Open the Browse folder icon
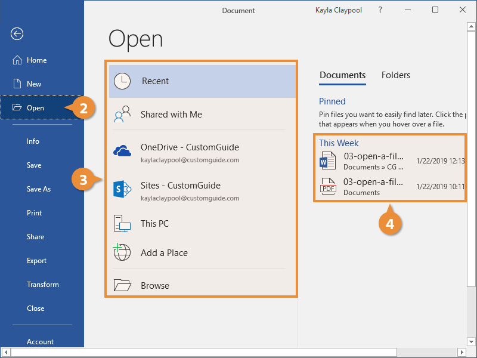Viewport: 477px width, 358px height. pyautogui.click(x=122, y=285)
